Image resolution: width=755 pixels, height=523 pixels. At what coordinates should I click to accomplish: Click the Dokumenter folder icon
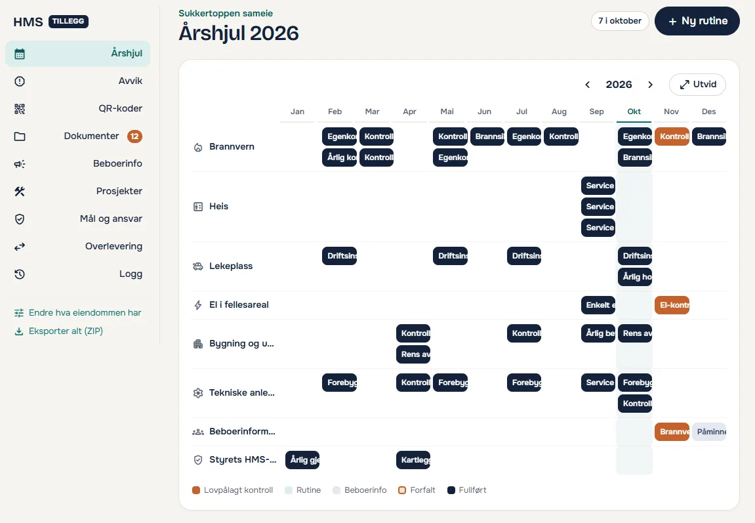[x=20, y=136]
